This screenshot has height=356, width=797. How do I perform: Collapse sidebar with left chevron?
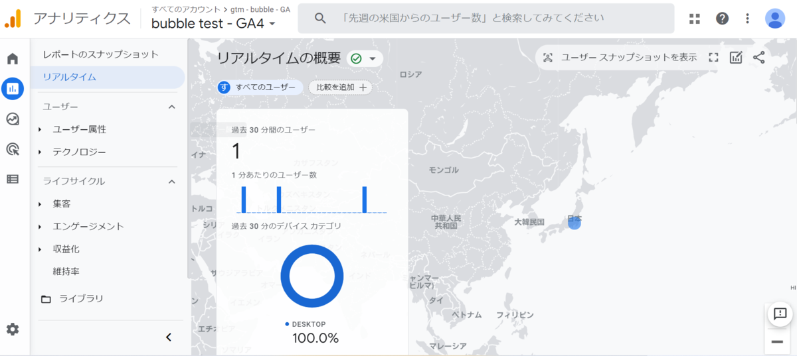169,337
